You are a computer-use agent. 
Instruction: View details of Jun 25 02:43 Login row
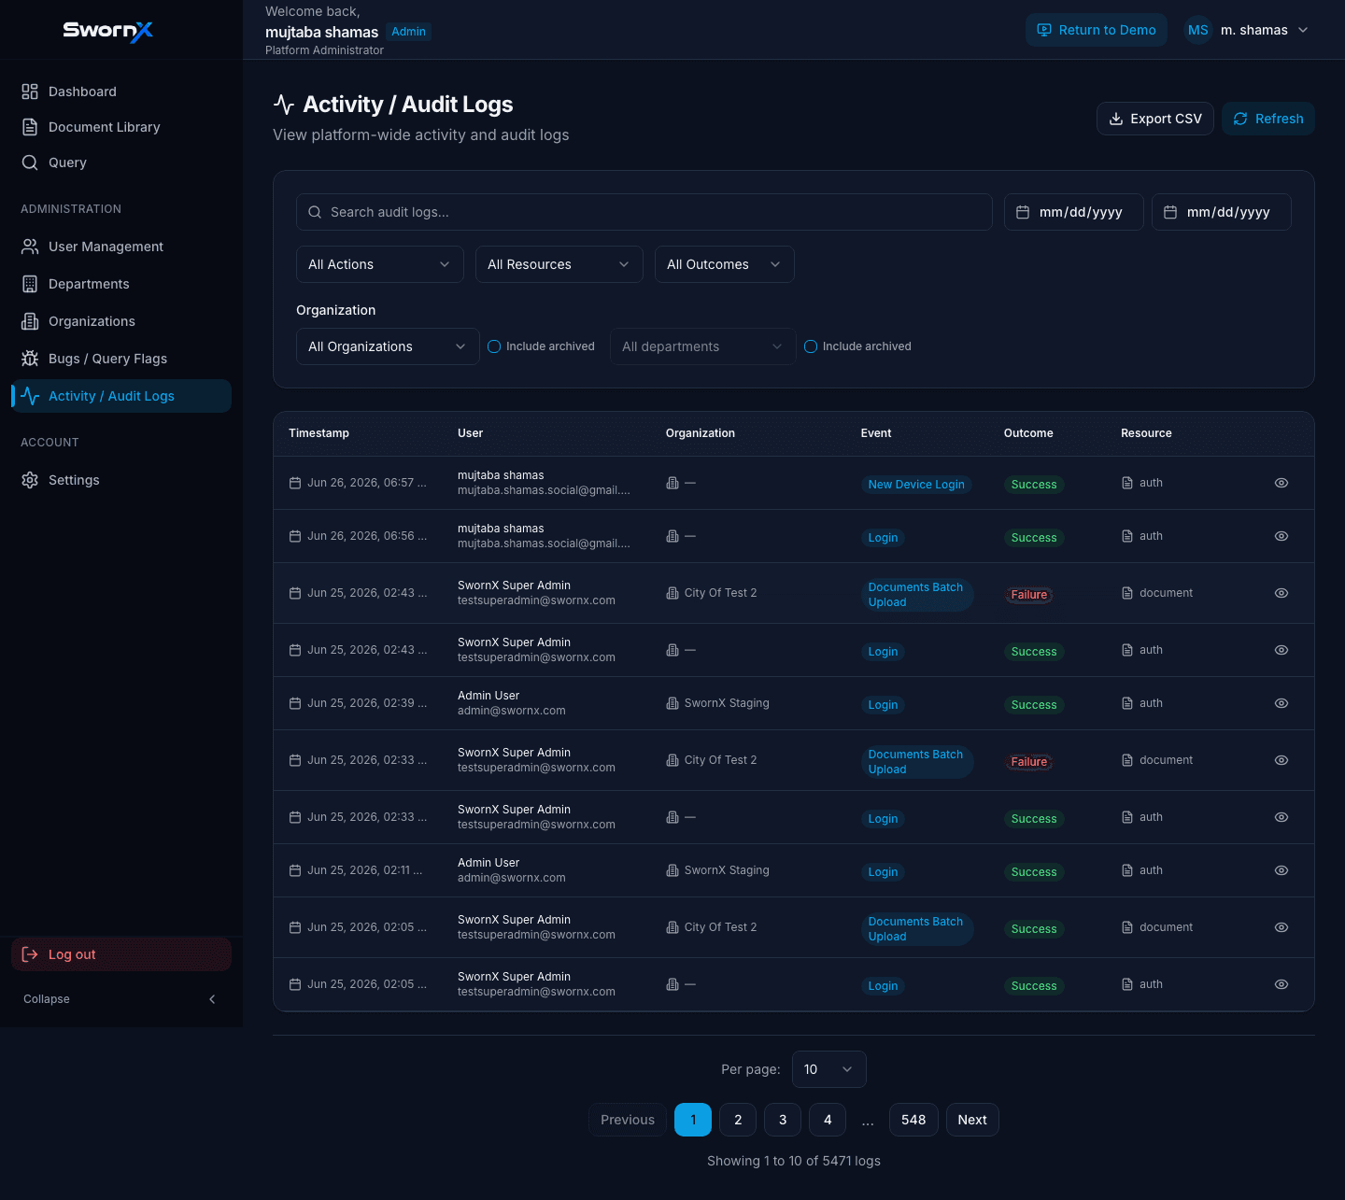[1281, 650]
